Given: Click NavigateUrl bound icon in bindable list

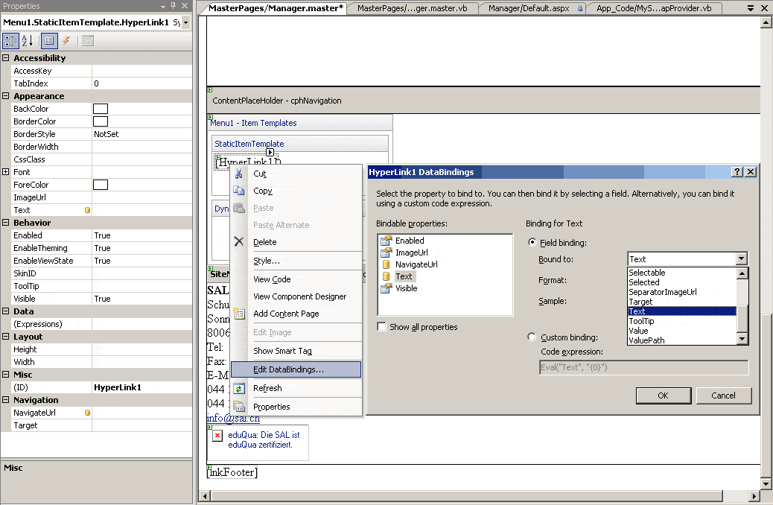Looking at the screenshot, I should (x=386, y=264).
